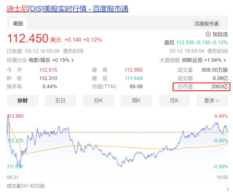Click the 最低 value 111.640
Viewport: 233px width, 193px height.
[134, 78]
